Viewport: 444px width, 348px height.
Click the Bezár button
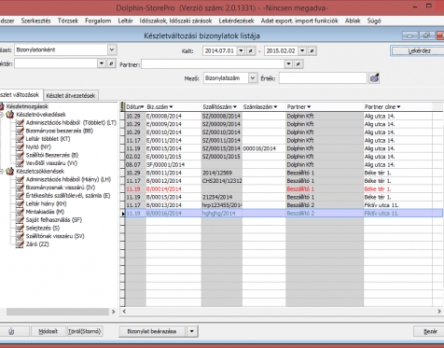coord(429,331)
